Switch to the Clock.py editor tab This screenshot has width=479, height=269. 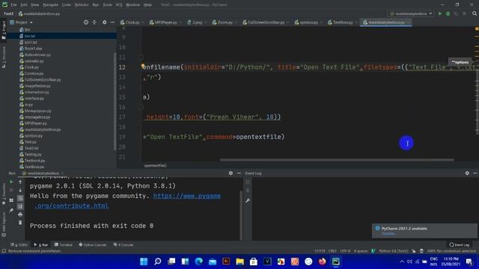click(x=132, y=22)
